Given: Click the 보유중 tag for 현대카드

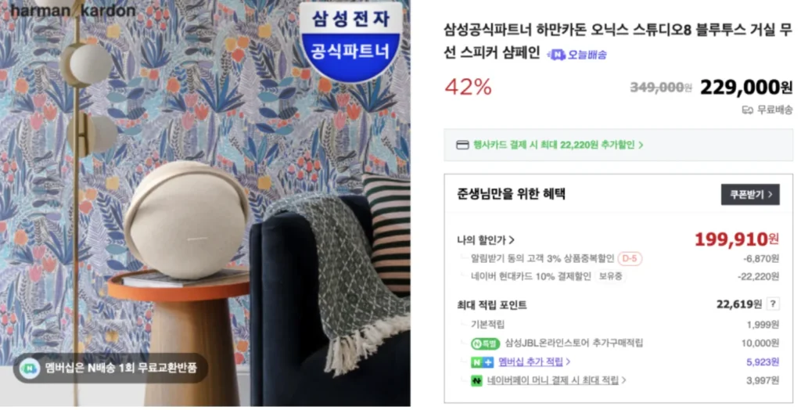Looking at the screenshot, I should coord(610,276).
